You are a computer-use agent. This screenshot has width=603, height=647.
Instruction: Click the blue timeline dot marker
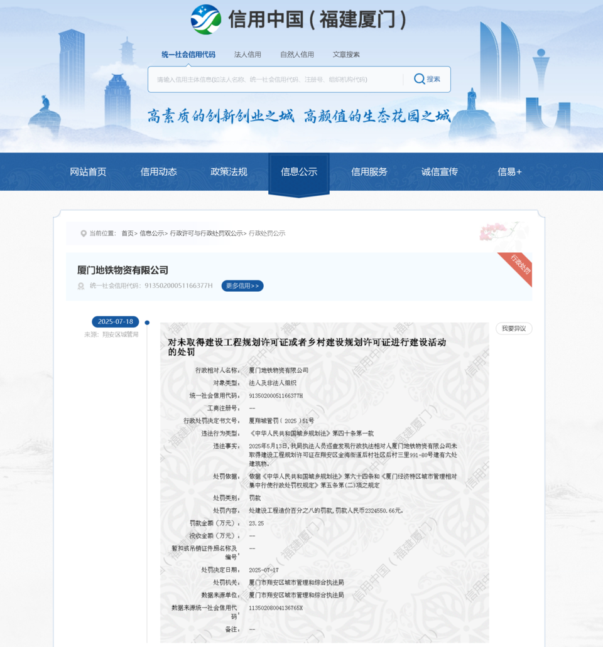click(147, 323)
